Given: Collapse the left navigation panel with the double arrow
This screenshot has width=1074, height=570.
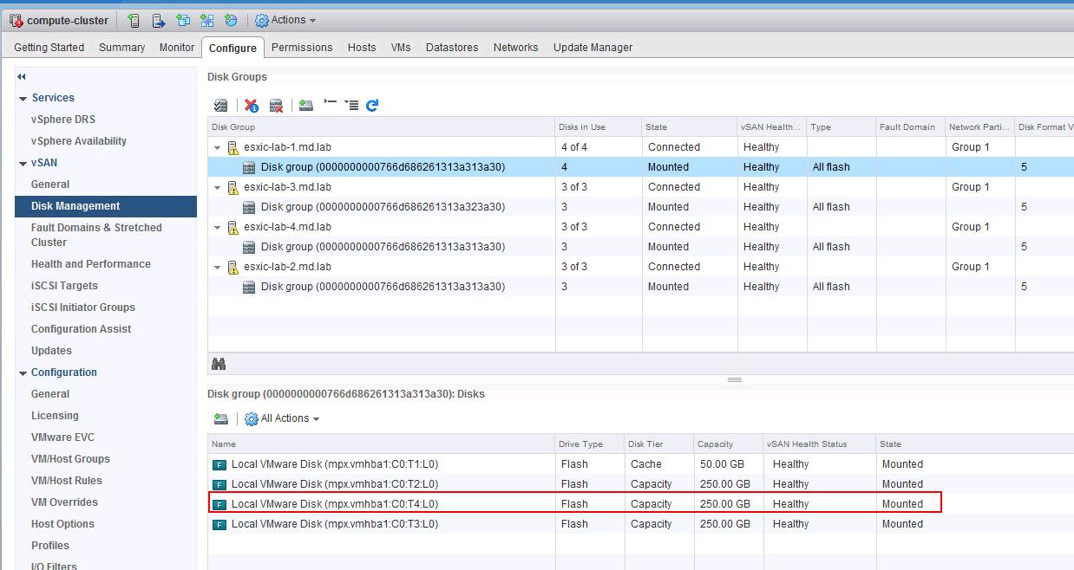Looking at the screenshot, I should click(22, 76).
